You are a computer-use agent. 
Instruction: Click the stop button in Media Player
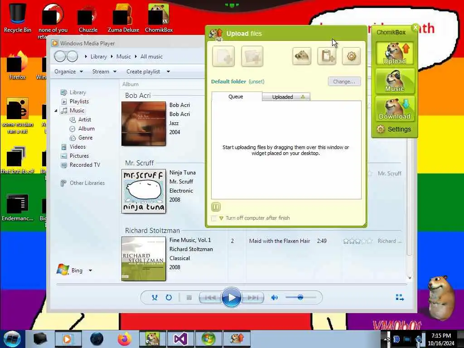pos(189,297)
